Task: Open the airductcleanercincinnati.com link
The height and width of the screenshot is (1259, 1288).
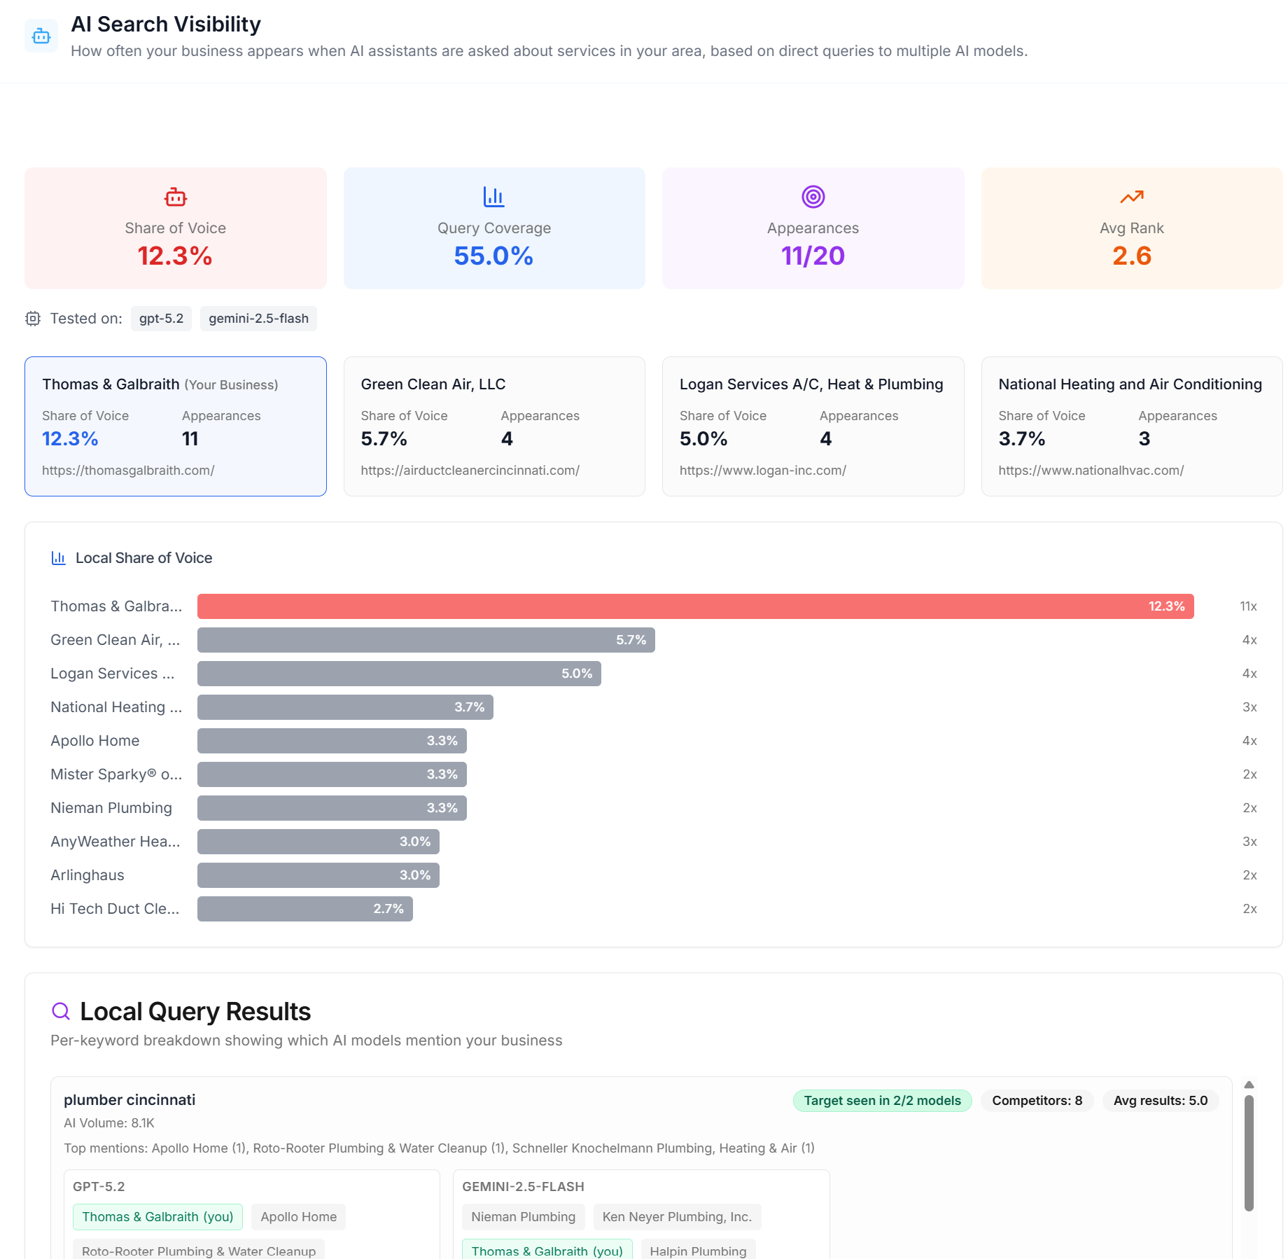Action: (470, 470)
